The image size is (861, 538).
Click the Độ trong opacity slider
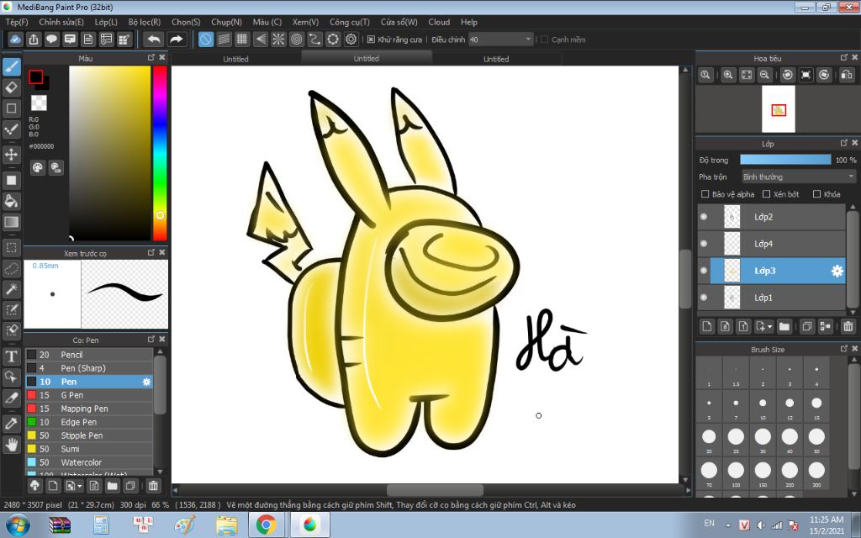pyautogui.click(x=785, y=160)
